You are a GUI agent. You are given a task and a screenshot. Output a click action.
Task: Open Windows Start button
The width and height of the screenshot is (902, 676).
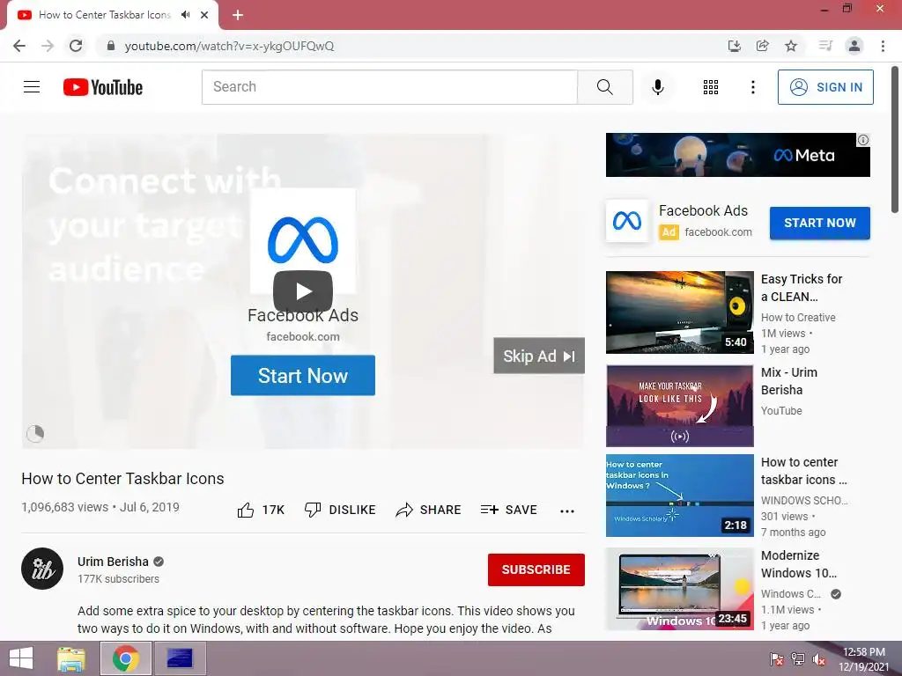click(21, 658)
